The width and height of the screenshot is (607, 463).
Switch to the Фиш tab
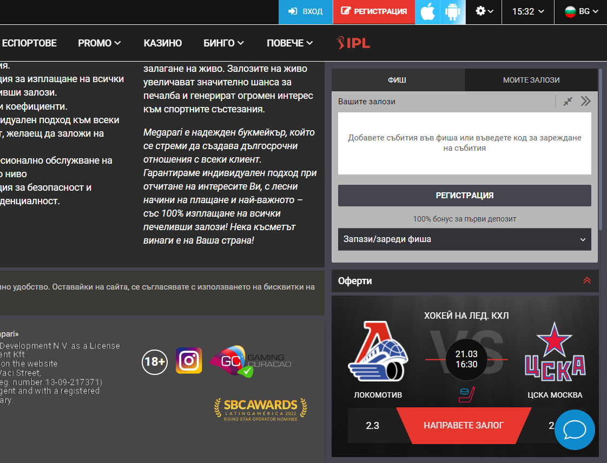coord(398,80)
